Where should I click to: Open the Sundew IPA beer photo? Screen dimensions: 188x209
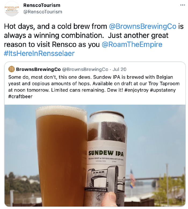pyautogui.click(x=95, y=156)
